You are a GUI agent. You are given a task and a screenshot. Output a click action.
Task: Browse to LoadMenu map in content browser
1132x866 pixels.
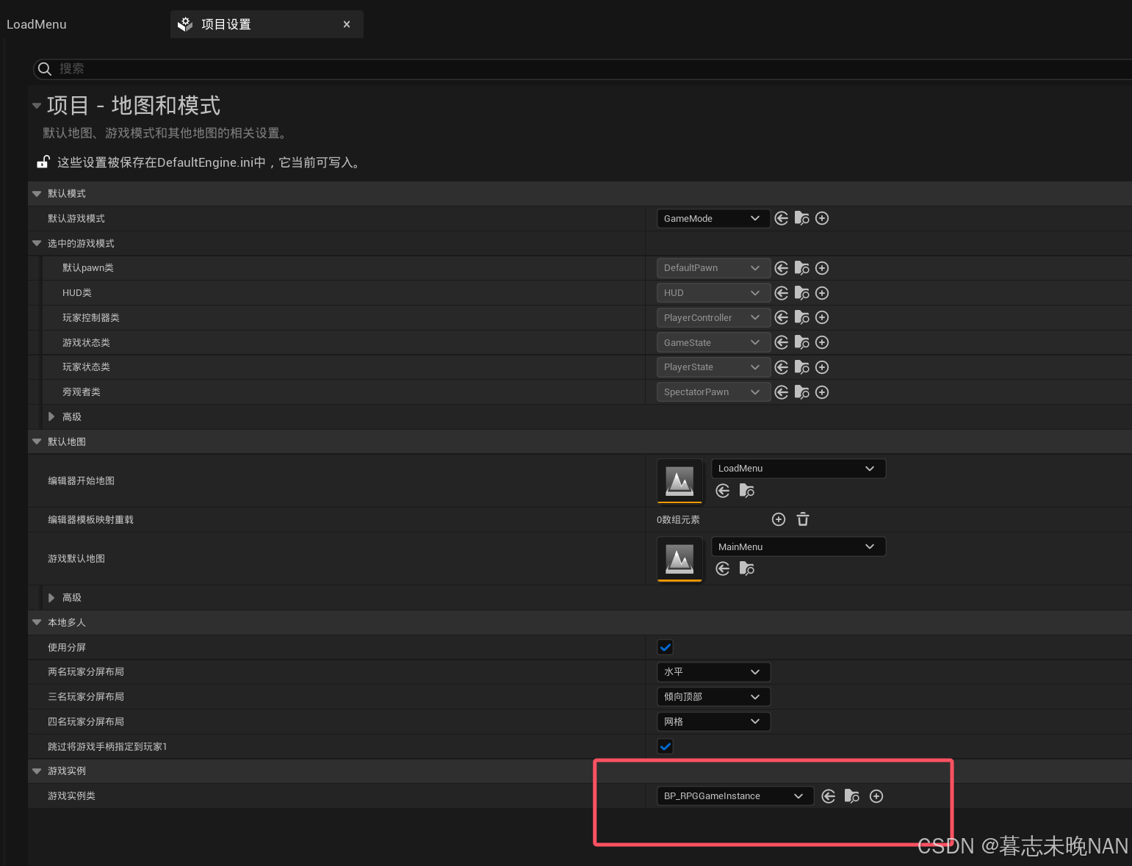[x=747, y=491]
